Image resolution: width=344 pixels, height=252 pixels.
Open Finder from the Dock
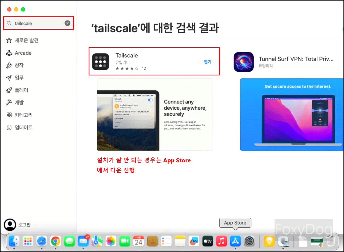14,241
